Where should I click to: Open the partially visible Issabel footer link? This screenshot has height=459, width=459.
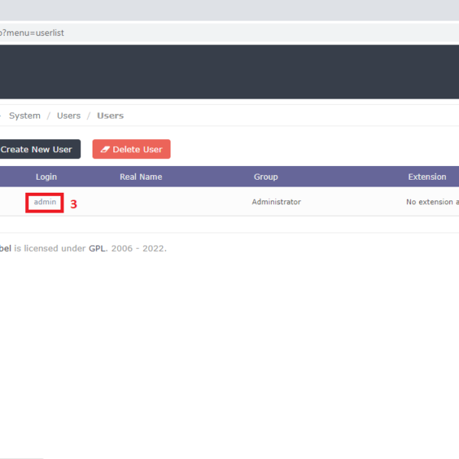(5, 249)
